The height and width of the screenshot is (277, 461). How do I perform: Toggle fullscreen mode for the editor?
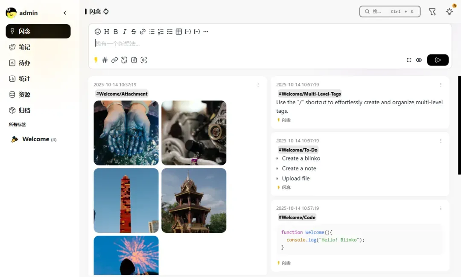point(409,60)
